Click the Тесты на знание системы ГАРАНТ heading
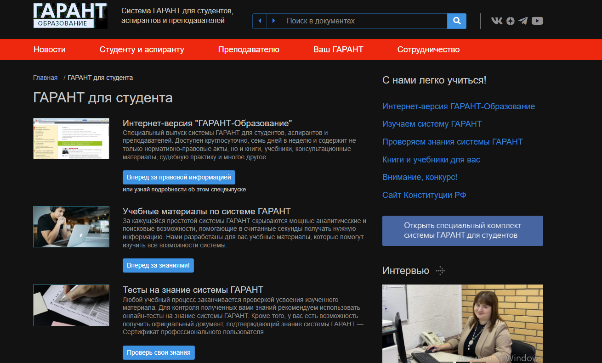602x363 pixels. [x=193, y=290]
